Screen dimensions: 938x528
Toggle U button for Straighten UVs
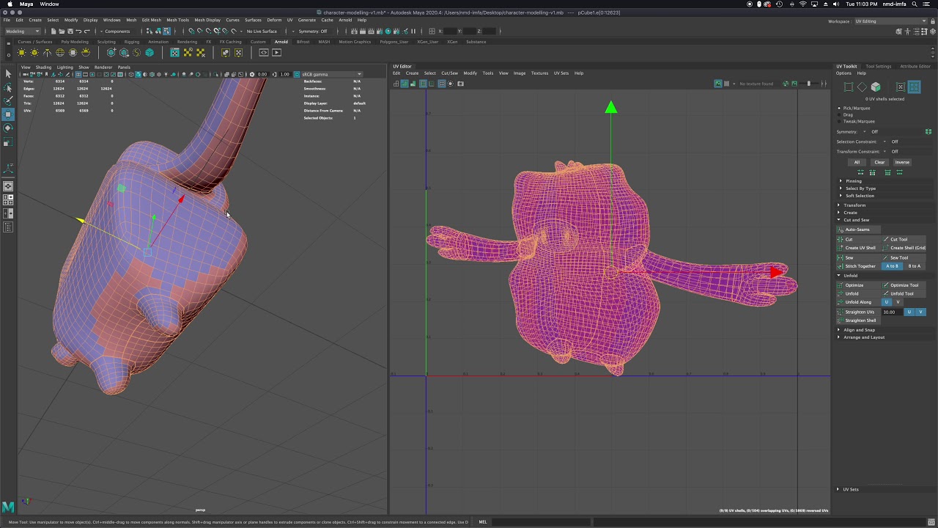click(909, 312)
